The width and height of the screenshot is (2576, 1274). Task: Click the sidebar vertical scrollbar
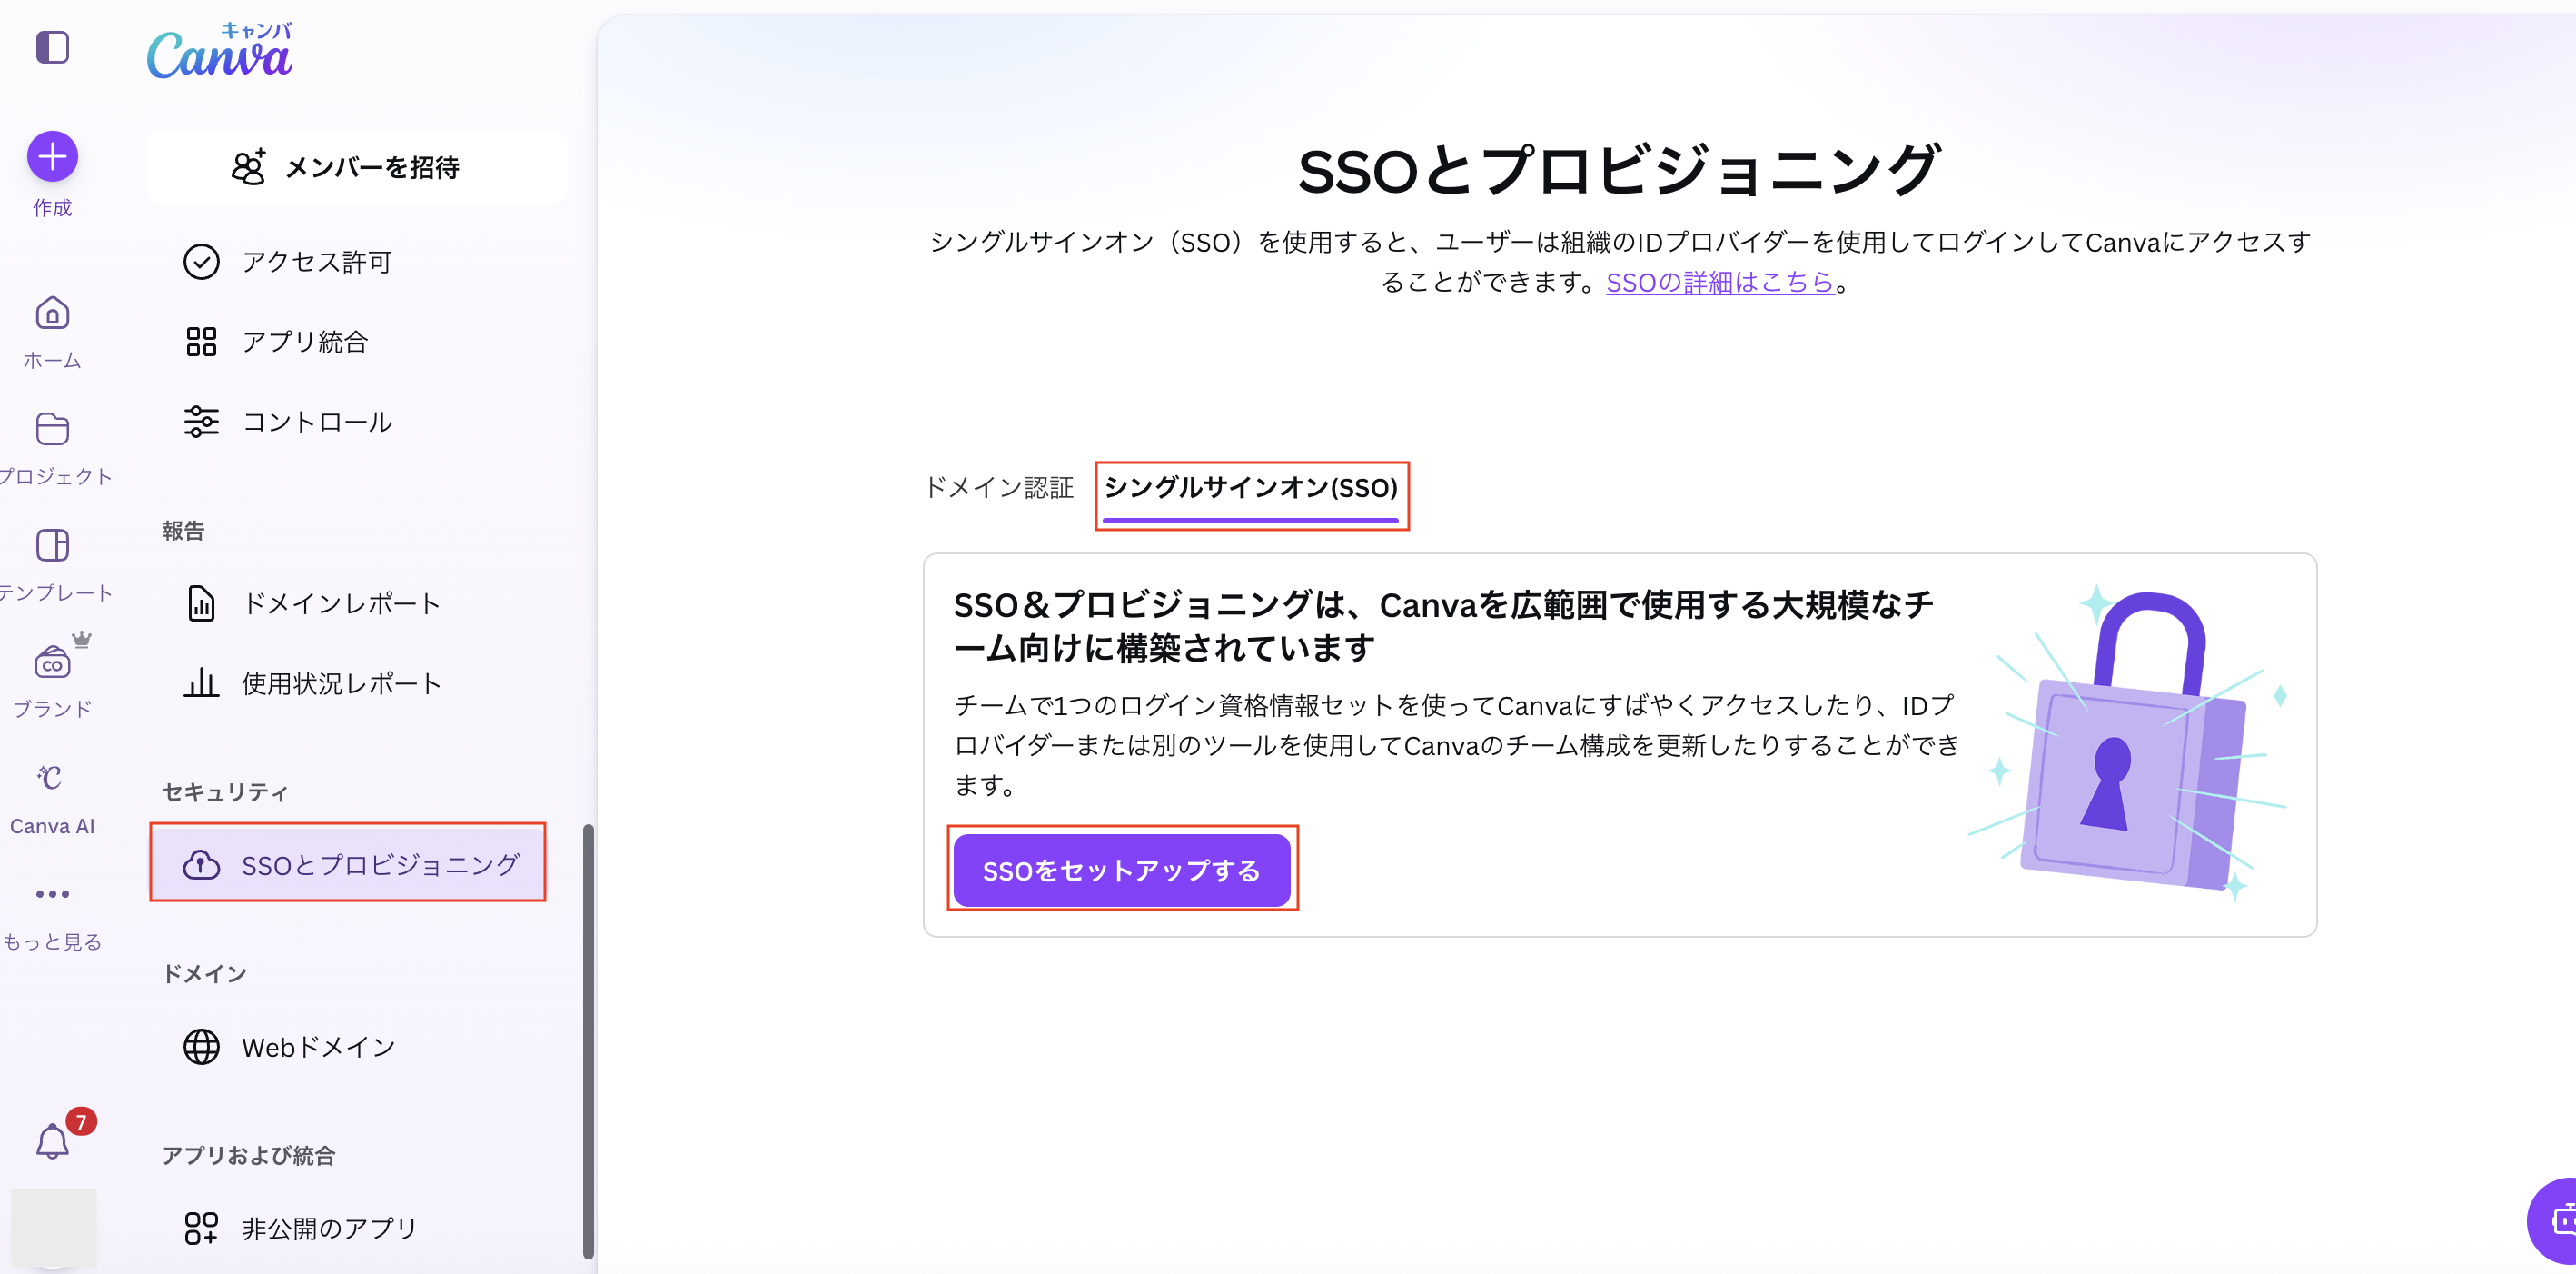click(588, 1040)
